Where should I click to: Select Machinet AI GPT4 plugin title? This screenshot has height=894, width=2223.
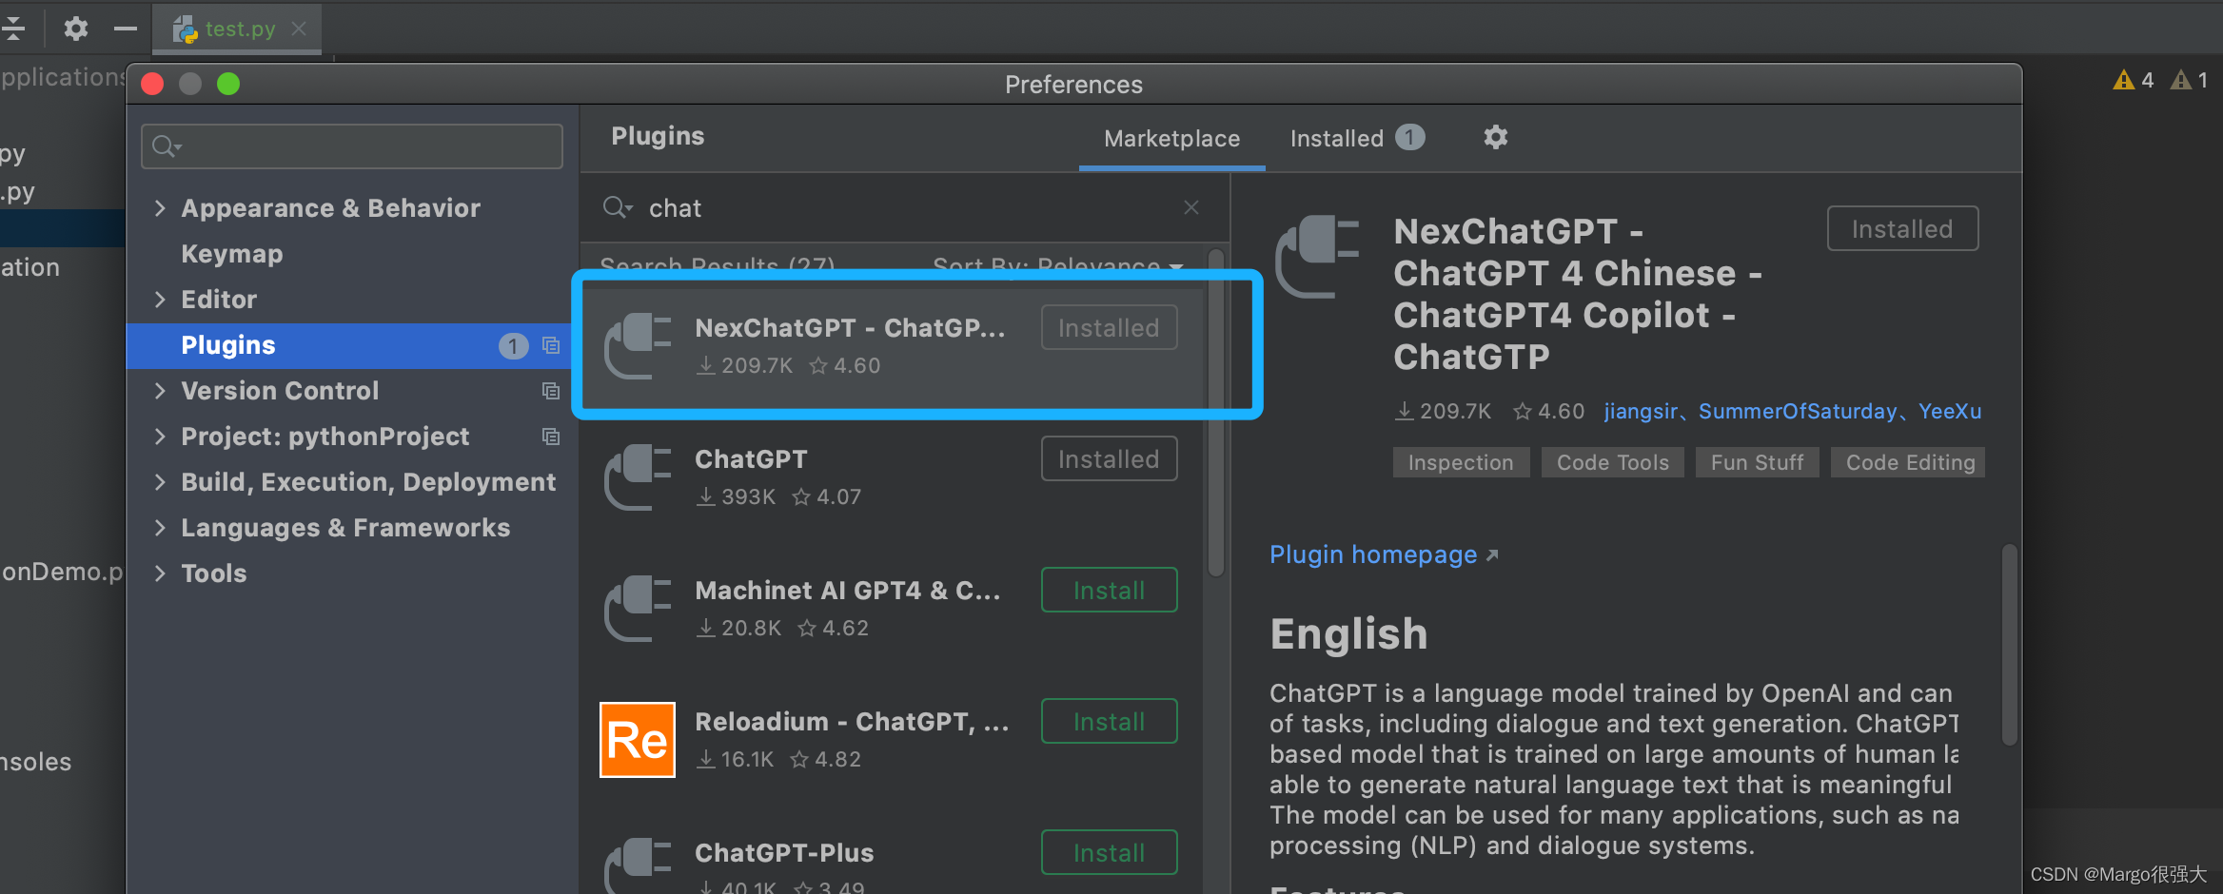pos(848,591)
